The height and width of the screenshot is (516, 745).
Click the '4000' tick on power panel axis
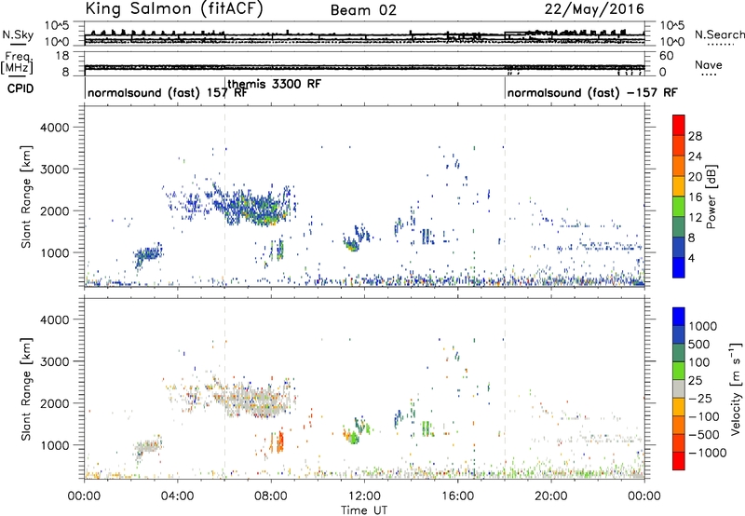coord(54,128)
